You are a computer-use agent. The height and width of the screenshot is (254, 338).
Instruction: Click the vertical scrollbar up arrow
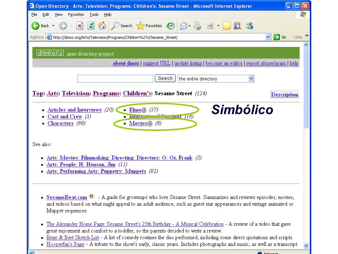pos(306,45)
